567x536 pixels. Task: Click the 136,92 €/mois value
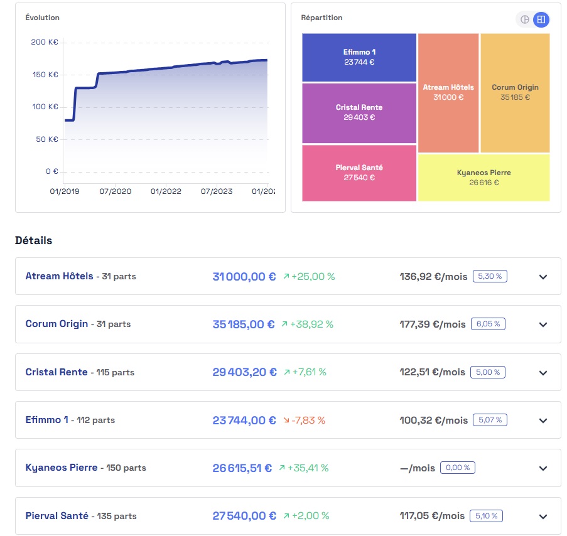tap(433, 277)
